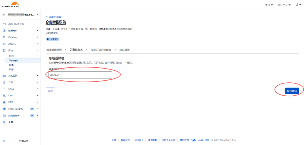Click the 保存隧道 button
The height and width of the screenshot is (145, 304).
coord(292,91)
